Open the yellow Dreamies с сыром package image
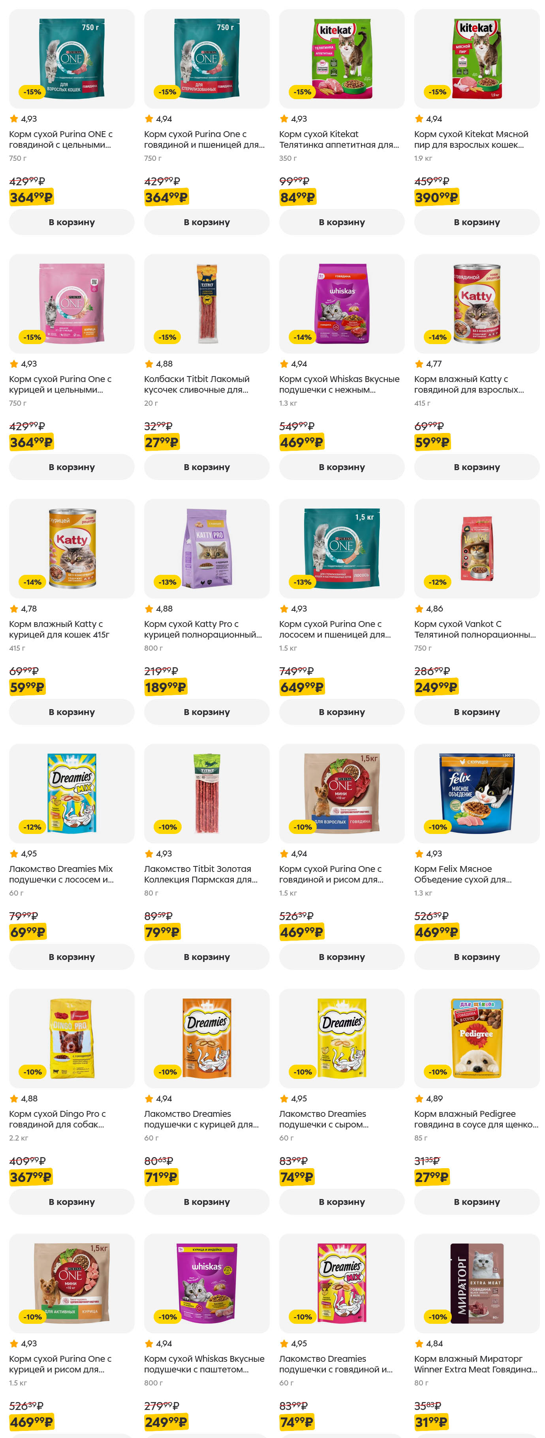Screen dimensions: 545x1438 (341, 1038)
